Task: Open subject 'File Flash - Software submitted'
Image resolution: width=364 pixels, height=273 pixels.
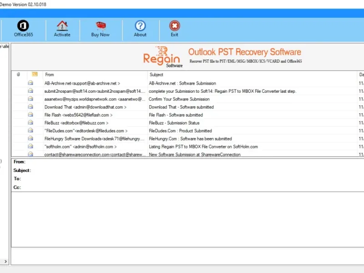Action: pos(176,115)
